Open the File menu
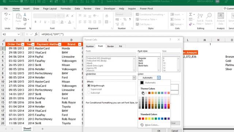 pos(6,9)
